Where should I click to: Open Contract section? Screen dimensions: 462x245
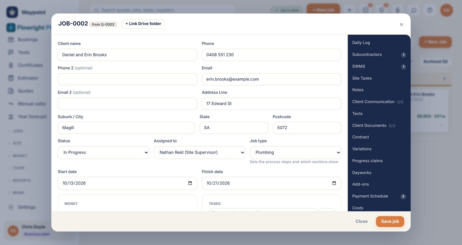point(379,137)
